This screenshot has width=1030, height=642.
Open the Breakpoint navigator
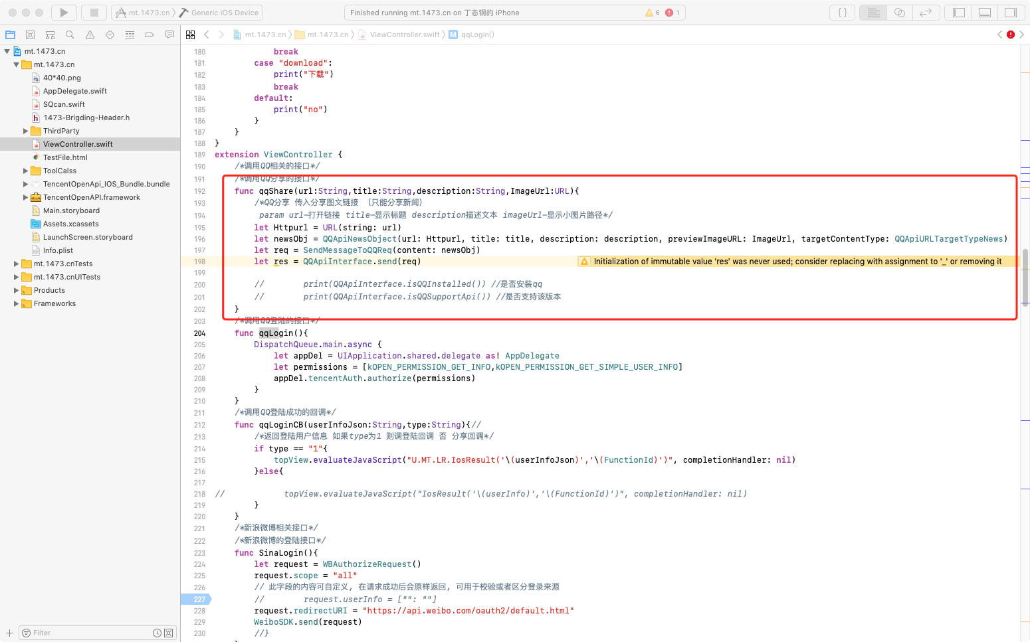click(150, 35)
